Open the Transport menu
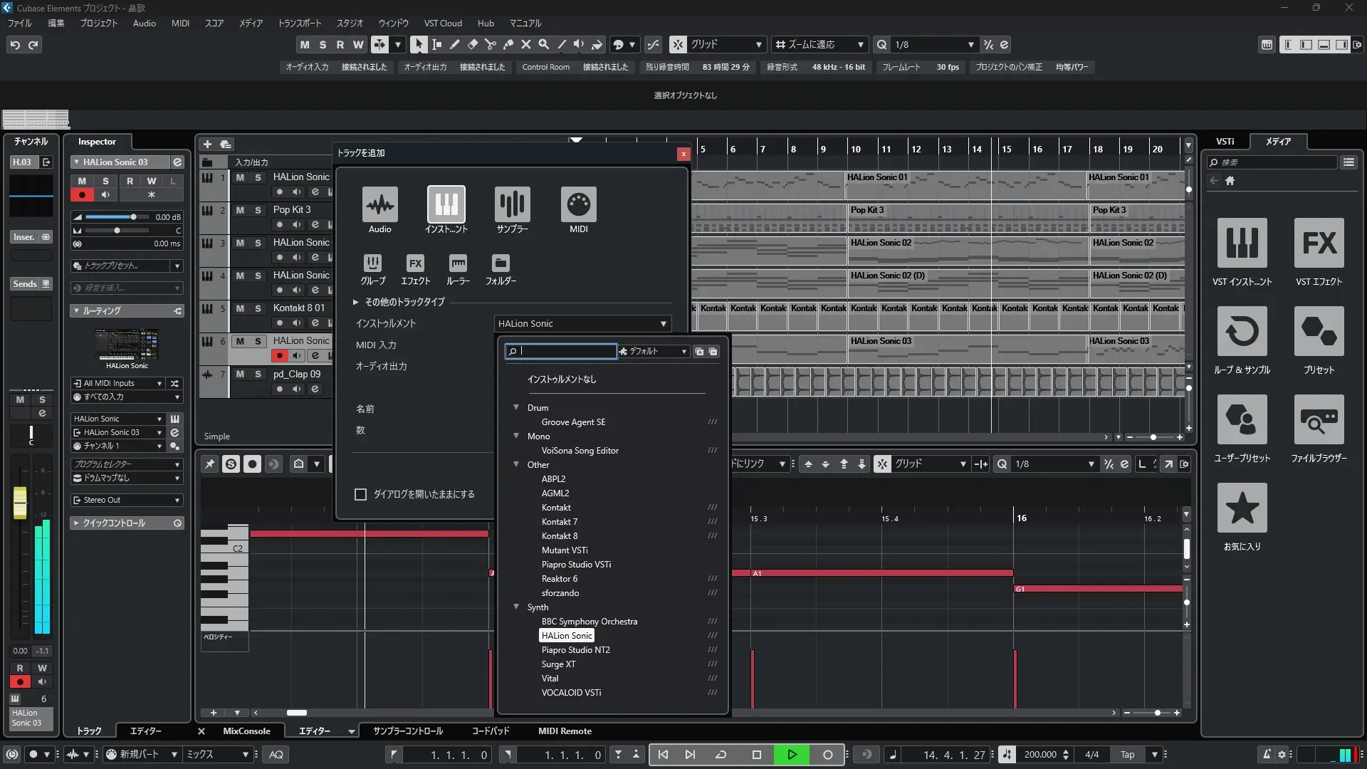The image size is (1367, 769). [x=299, y=23]
